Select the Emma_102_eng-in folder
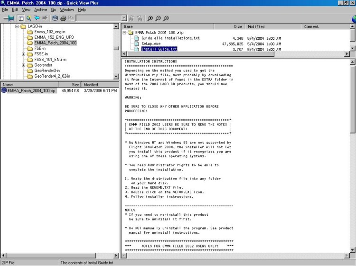 (x=50, y=32)
